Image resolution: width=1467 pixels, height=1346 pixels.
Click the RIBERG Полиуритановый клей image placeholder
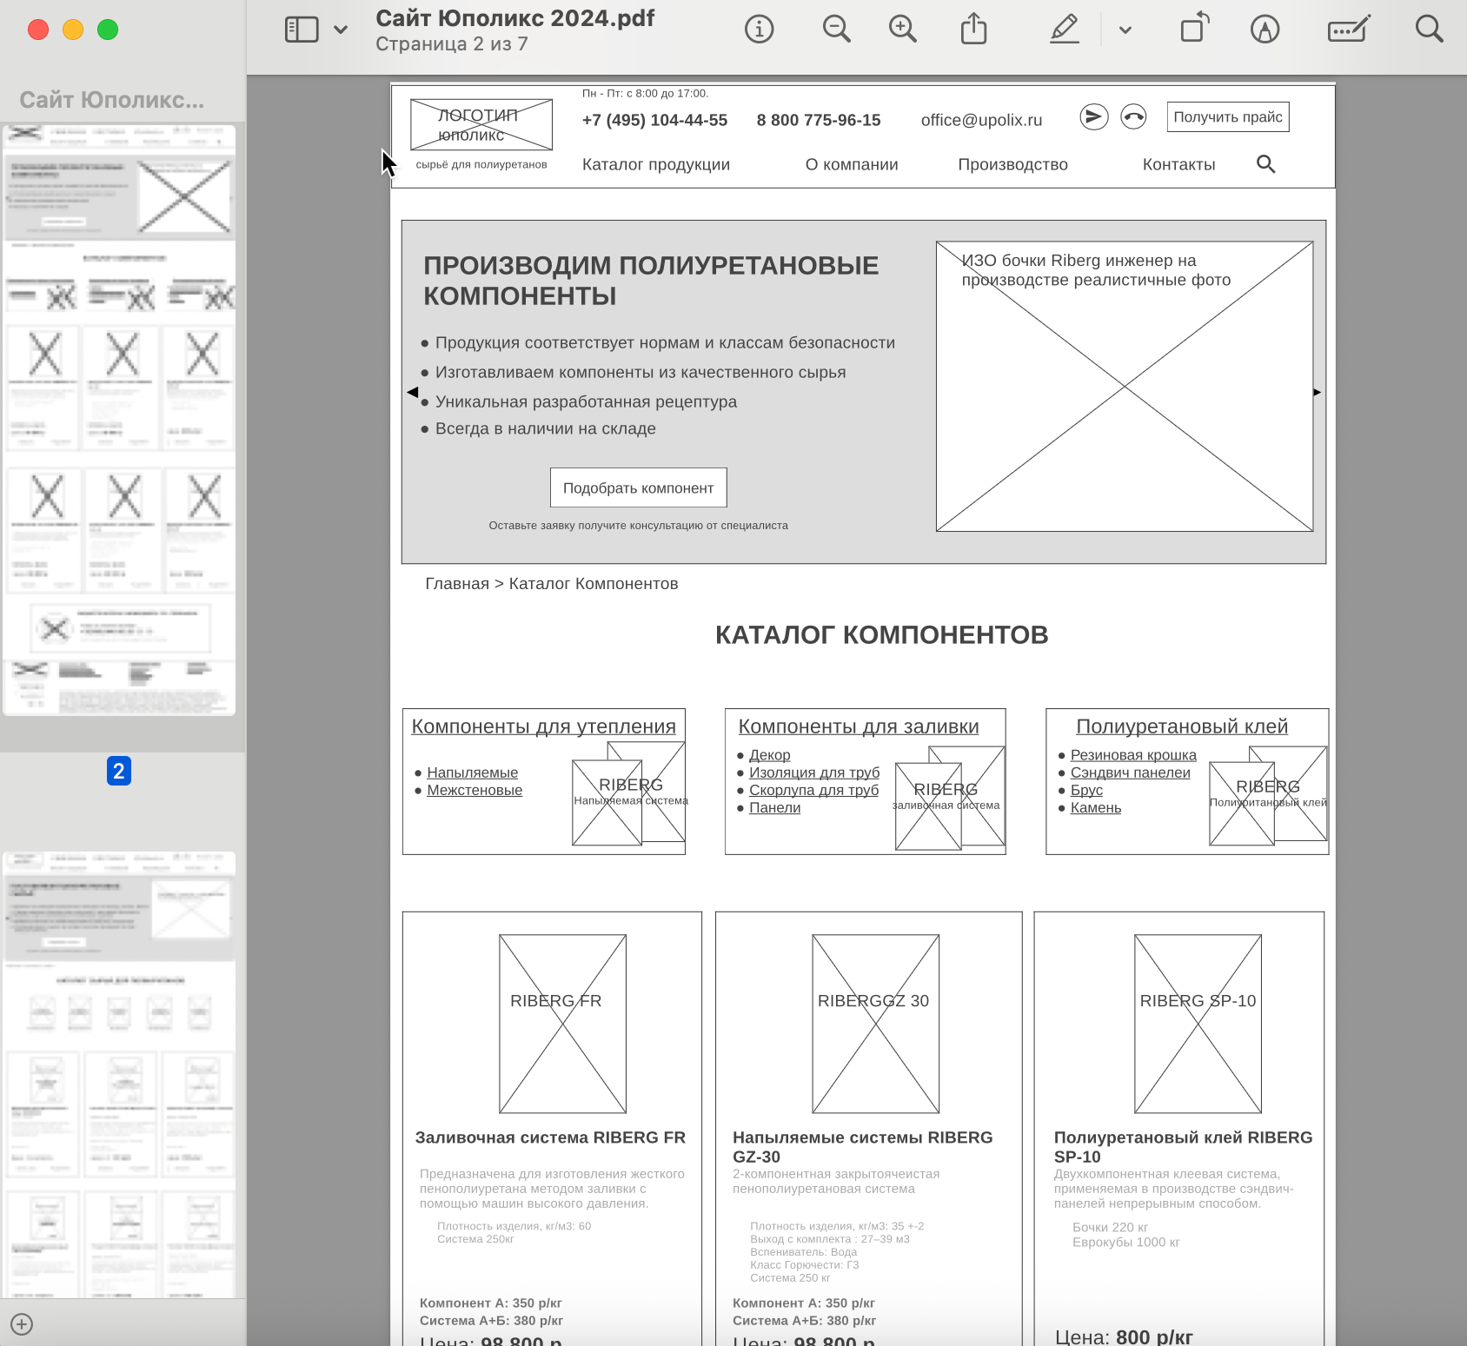(x=1268, y=795)
